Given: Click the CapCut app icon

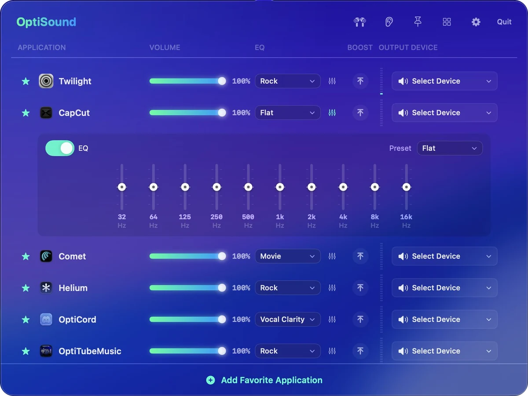Looking at the screenshot, I should (46, 113).
